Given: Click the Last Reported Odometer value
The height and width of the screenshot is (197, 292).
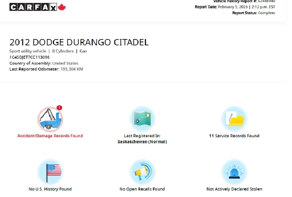Looking at the screenshot, I should 72,69.
